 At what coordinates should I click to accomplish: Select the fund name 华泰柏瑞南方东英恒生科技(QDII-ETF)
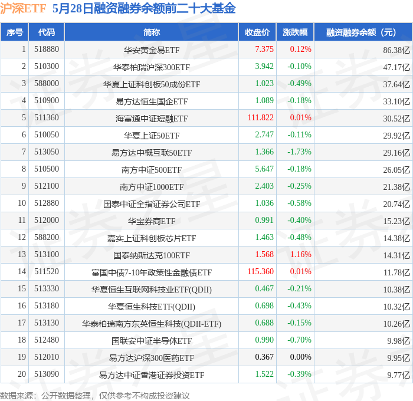pyautogui.click(x=152, y=324)
